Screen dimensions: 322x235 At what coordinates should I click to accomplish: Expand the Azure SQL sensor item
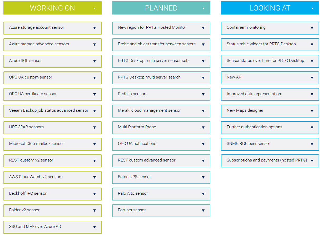(x=95, y=61)
